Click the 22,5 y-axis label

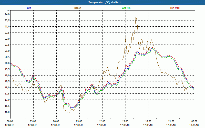7,33
